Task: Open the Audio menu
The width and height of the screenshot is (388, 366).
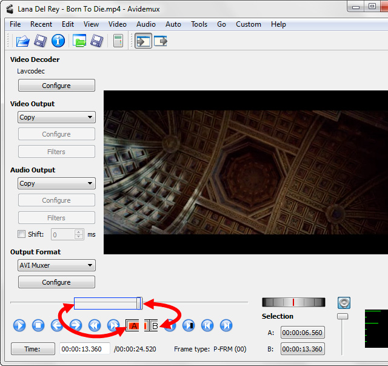Action: point(146,24)
